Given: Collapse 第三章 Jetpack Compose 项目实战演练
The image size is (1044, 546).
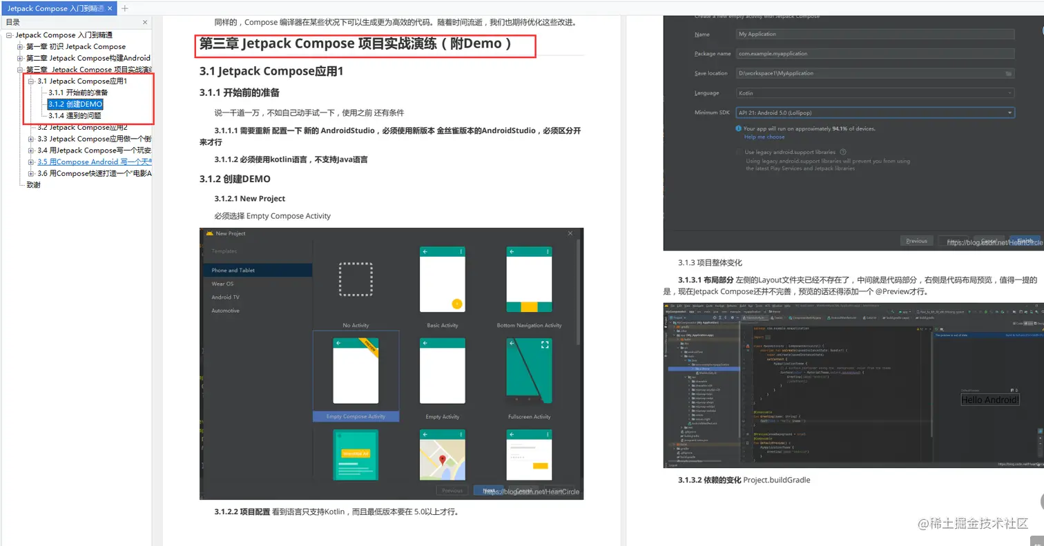Looking at the screenshot, I should coord(20,70).
